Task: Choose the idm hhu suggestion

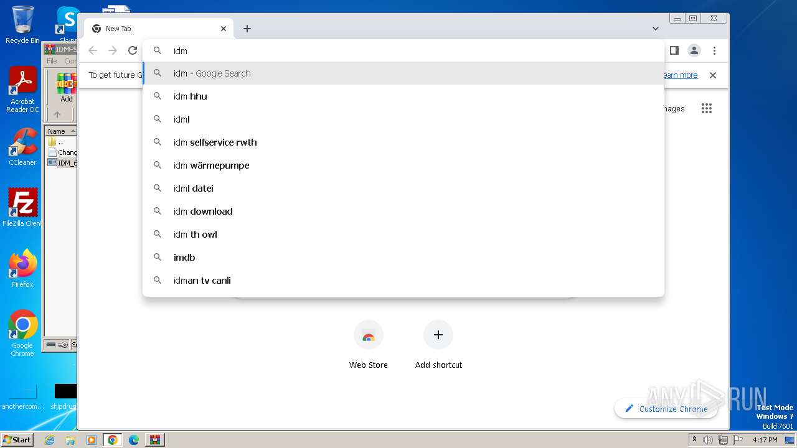Action: click(x=403, y=96)
